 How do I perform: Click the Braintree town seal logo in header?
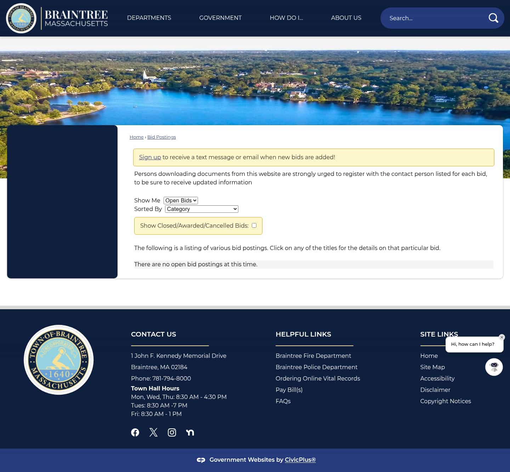pyautogui.click(x=21, y=18)
